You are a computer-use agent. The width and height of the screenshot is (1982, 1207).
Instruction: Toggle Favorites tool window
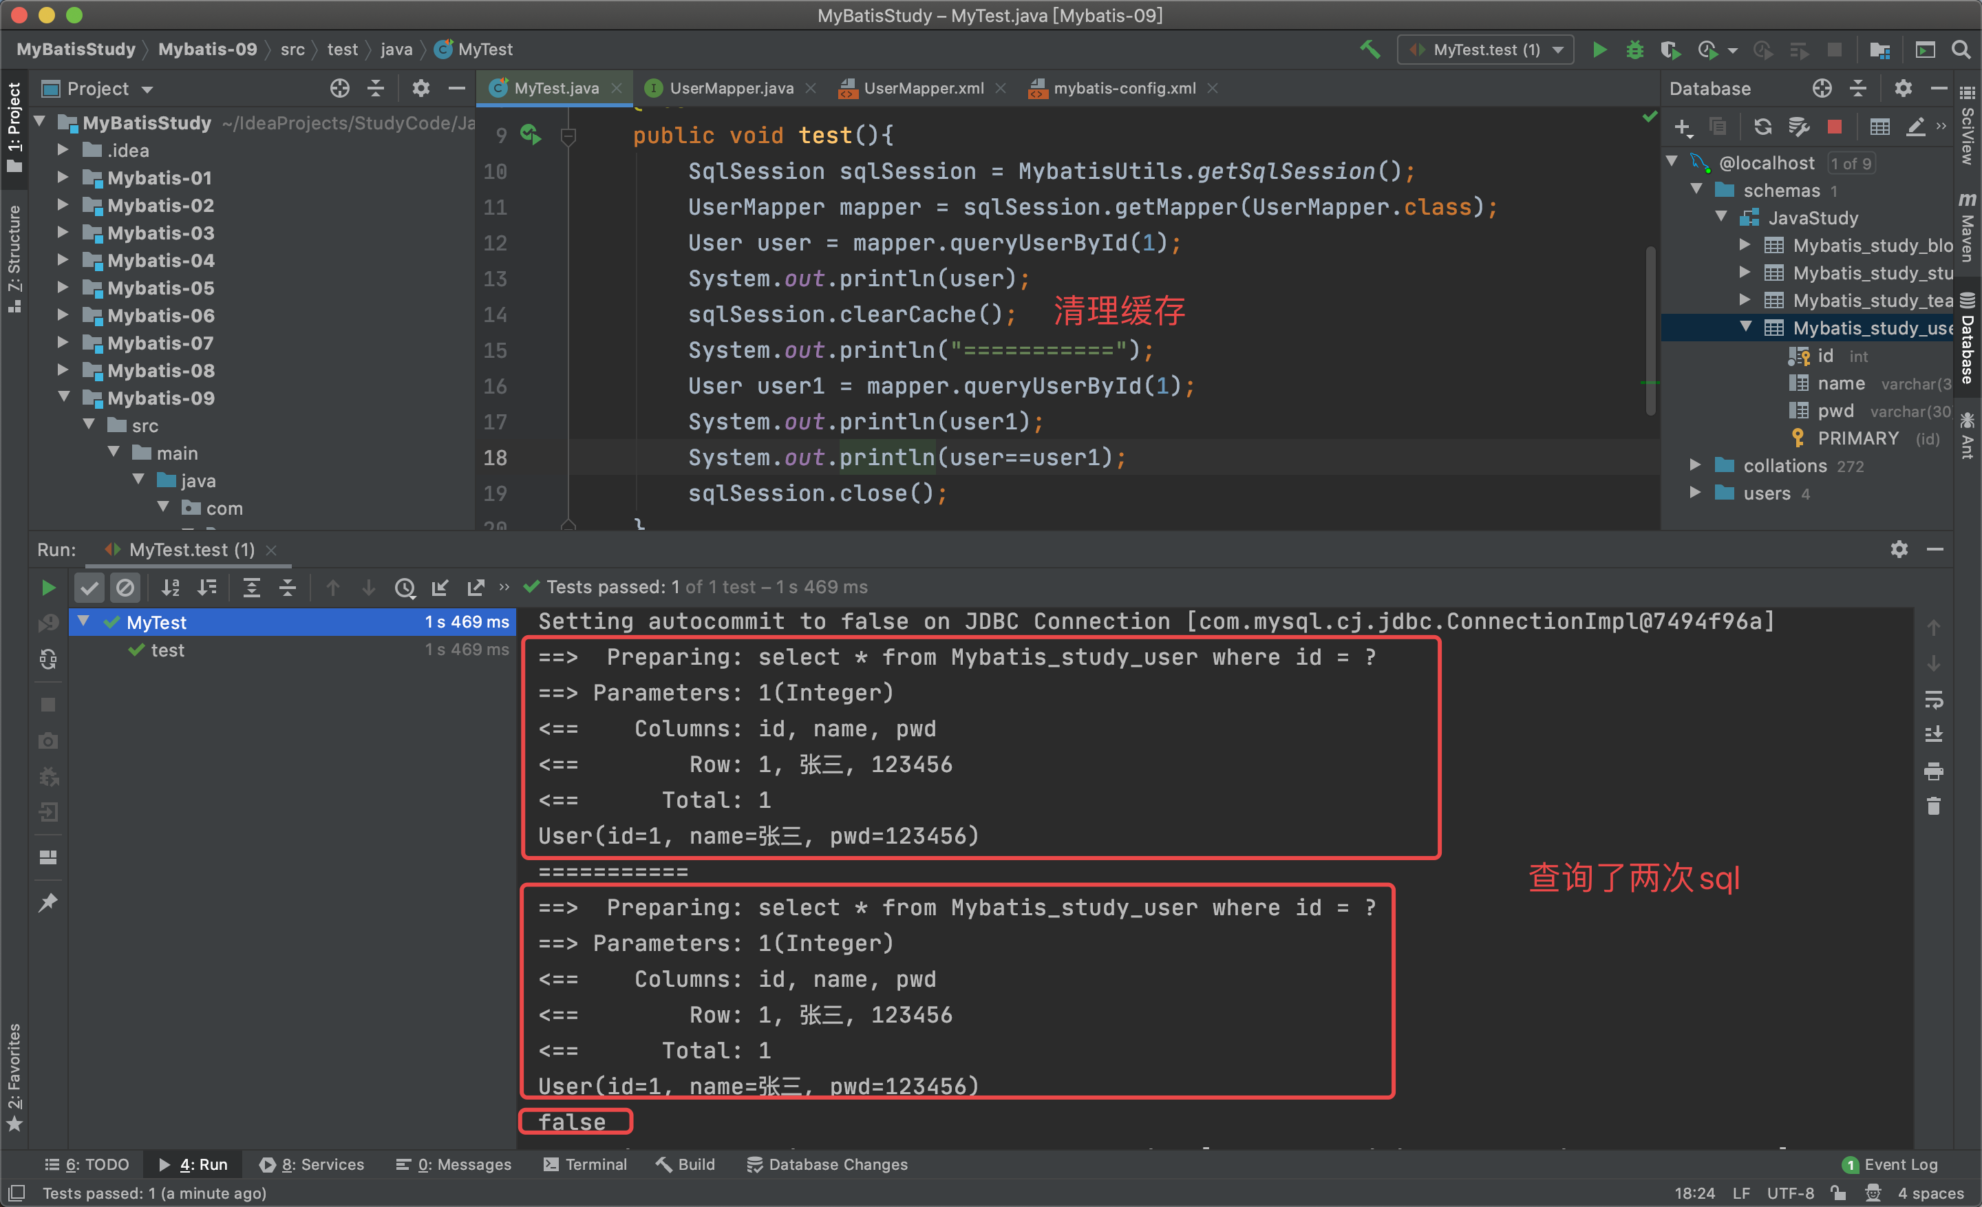point(14,1076)
